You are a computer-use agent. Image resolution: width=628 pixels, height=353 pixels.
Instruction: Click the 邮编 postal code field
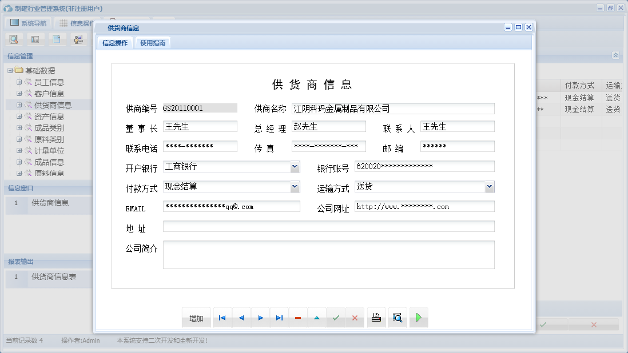458,146
